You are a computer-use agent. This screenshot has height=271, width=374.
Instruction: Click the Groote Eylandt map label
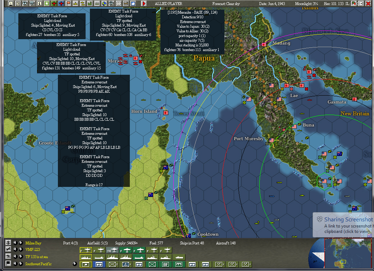click(x=55, y=143)
